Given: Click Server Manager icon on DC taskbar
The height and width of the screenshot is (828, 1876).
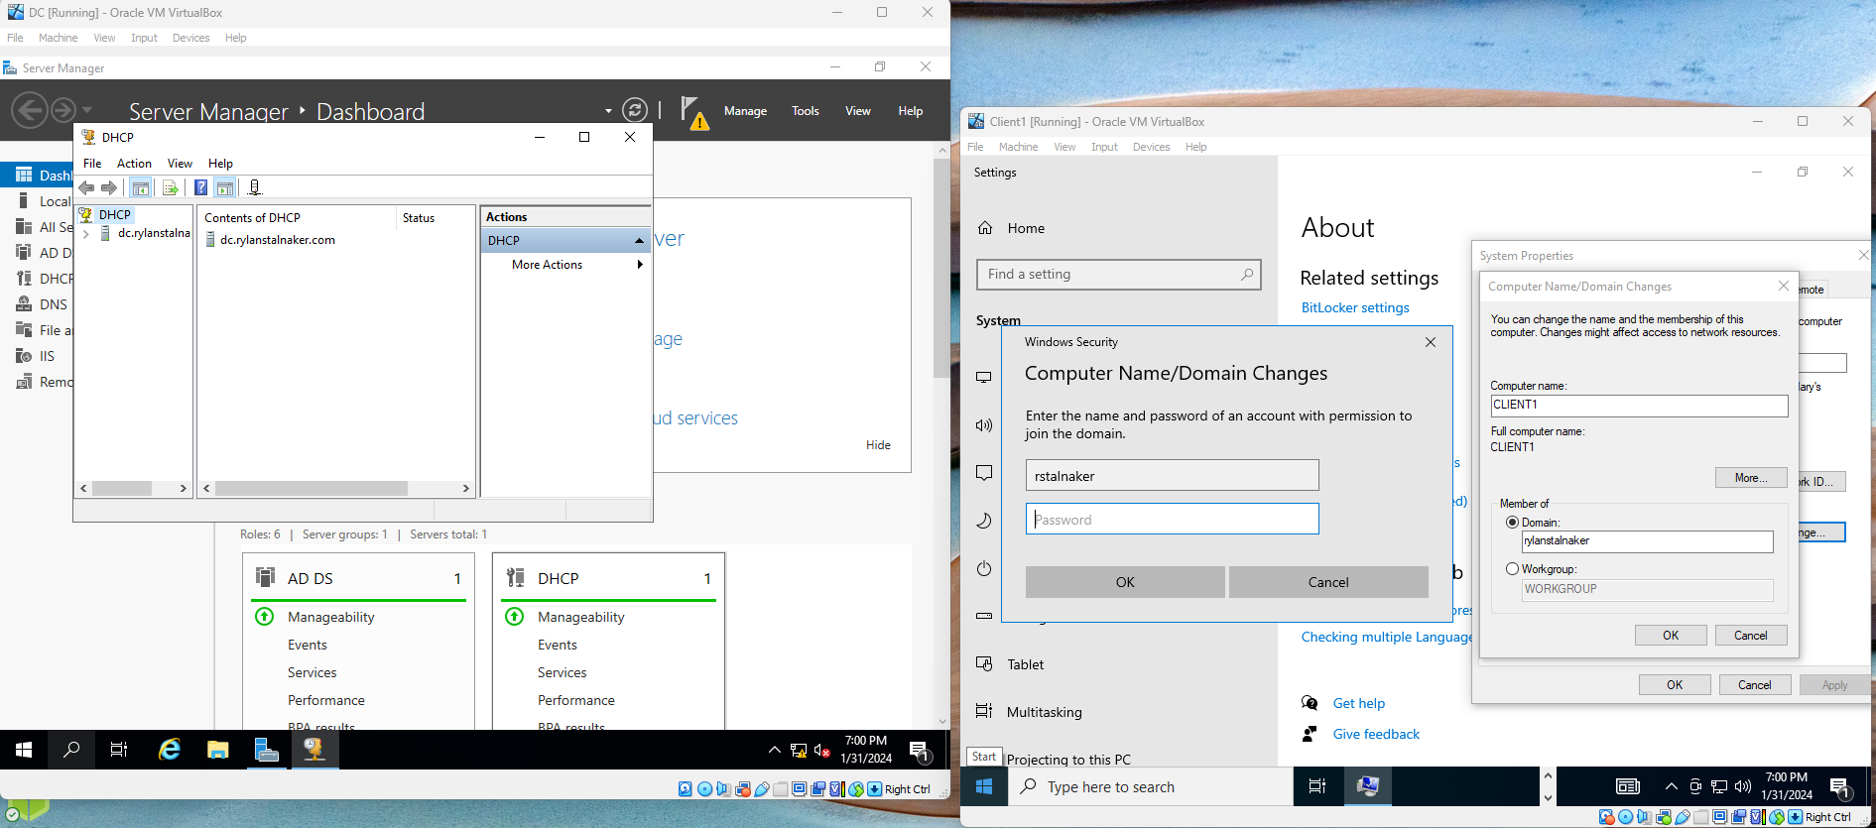Looking at the screenshot, I should pos(266,750).
